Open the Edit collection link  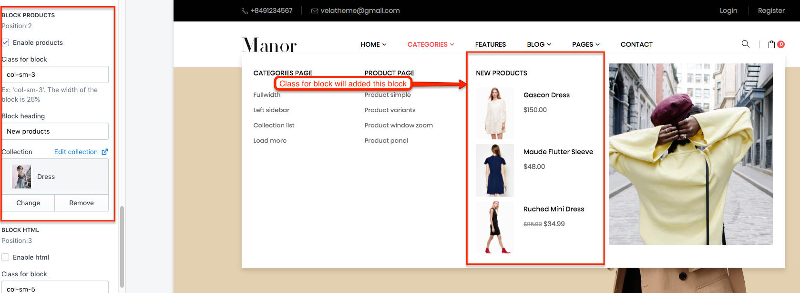(x=76, y=152)
